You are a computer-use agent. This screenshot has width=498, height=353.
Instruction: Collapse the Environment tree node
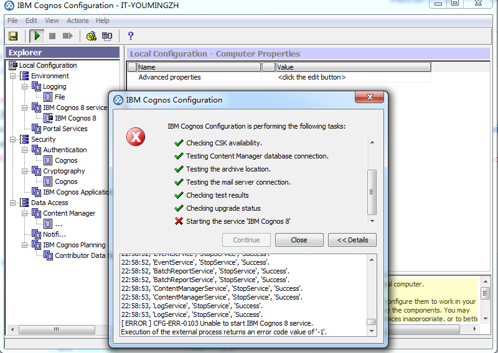[x=12, y=76]
